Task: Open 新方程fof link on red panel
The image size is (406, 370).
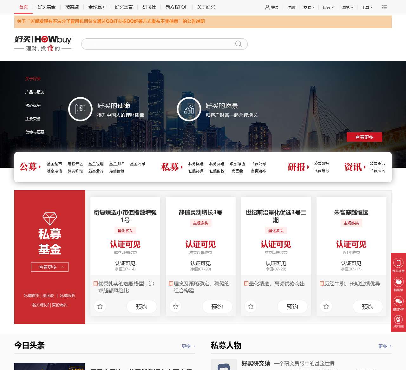Action: pyautogui.click(x=40, y=305)
